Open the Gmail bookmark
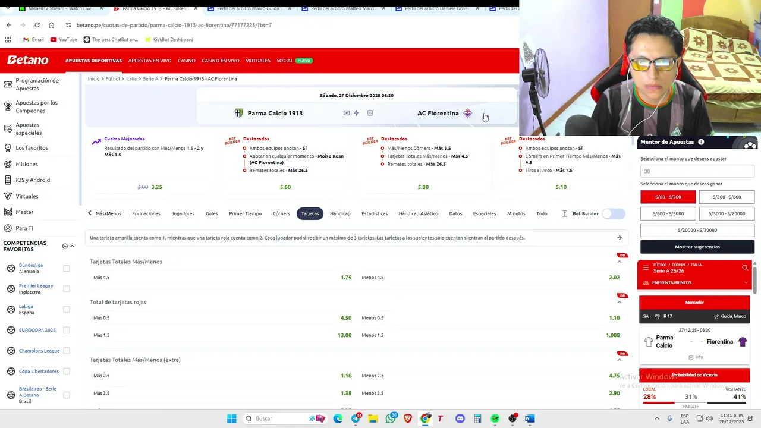Screen dimensions: 761x428 pyautogui.click(x=33, y=40)
